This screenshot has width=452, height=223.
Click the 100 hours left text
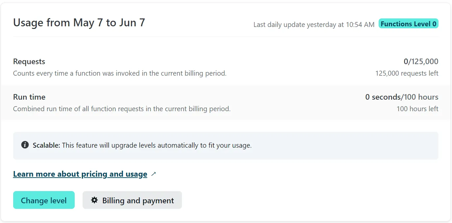pos(417,109)
